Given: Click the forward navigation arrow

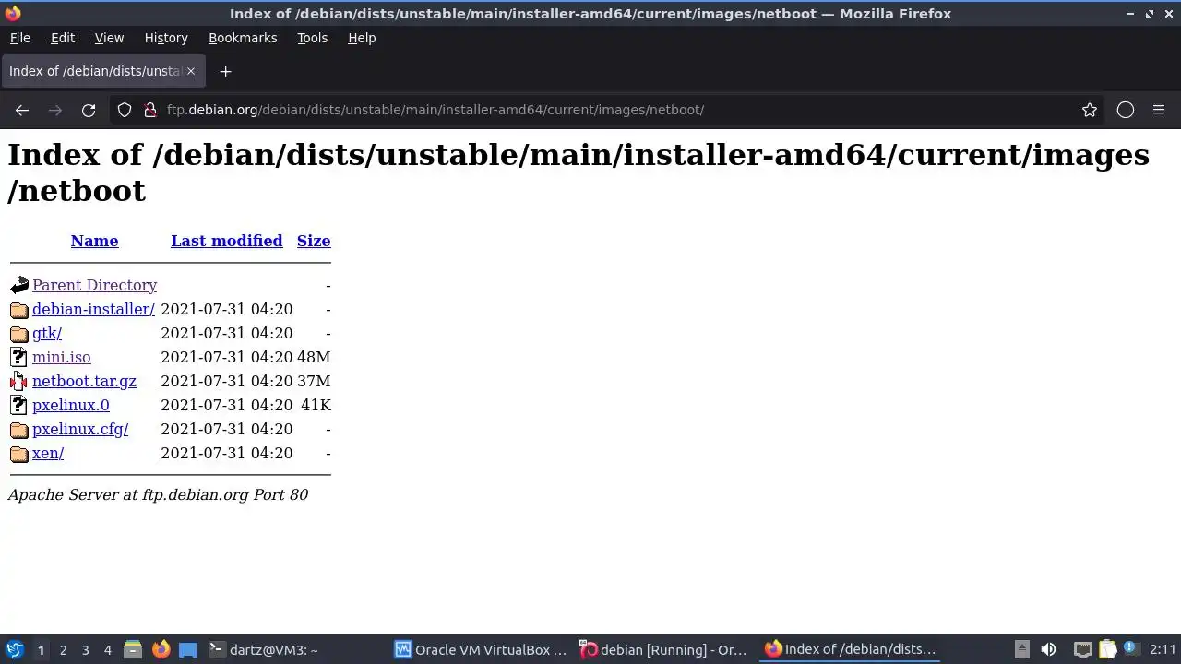Looking at the screenshot, I should click(55, 110).
